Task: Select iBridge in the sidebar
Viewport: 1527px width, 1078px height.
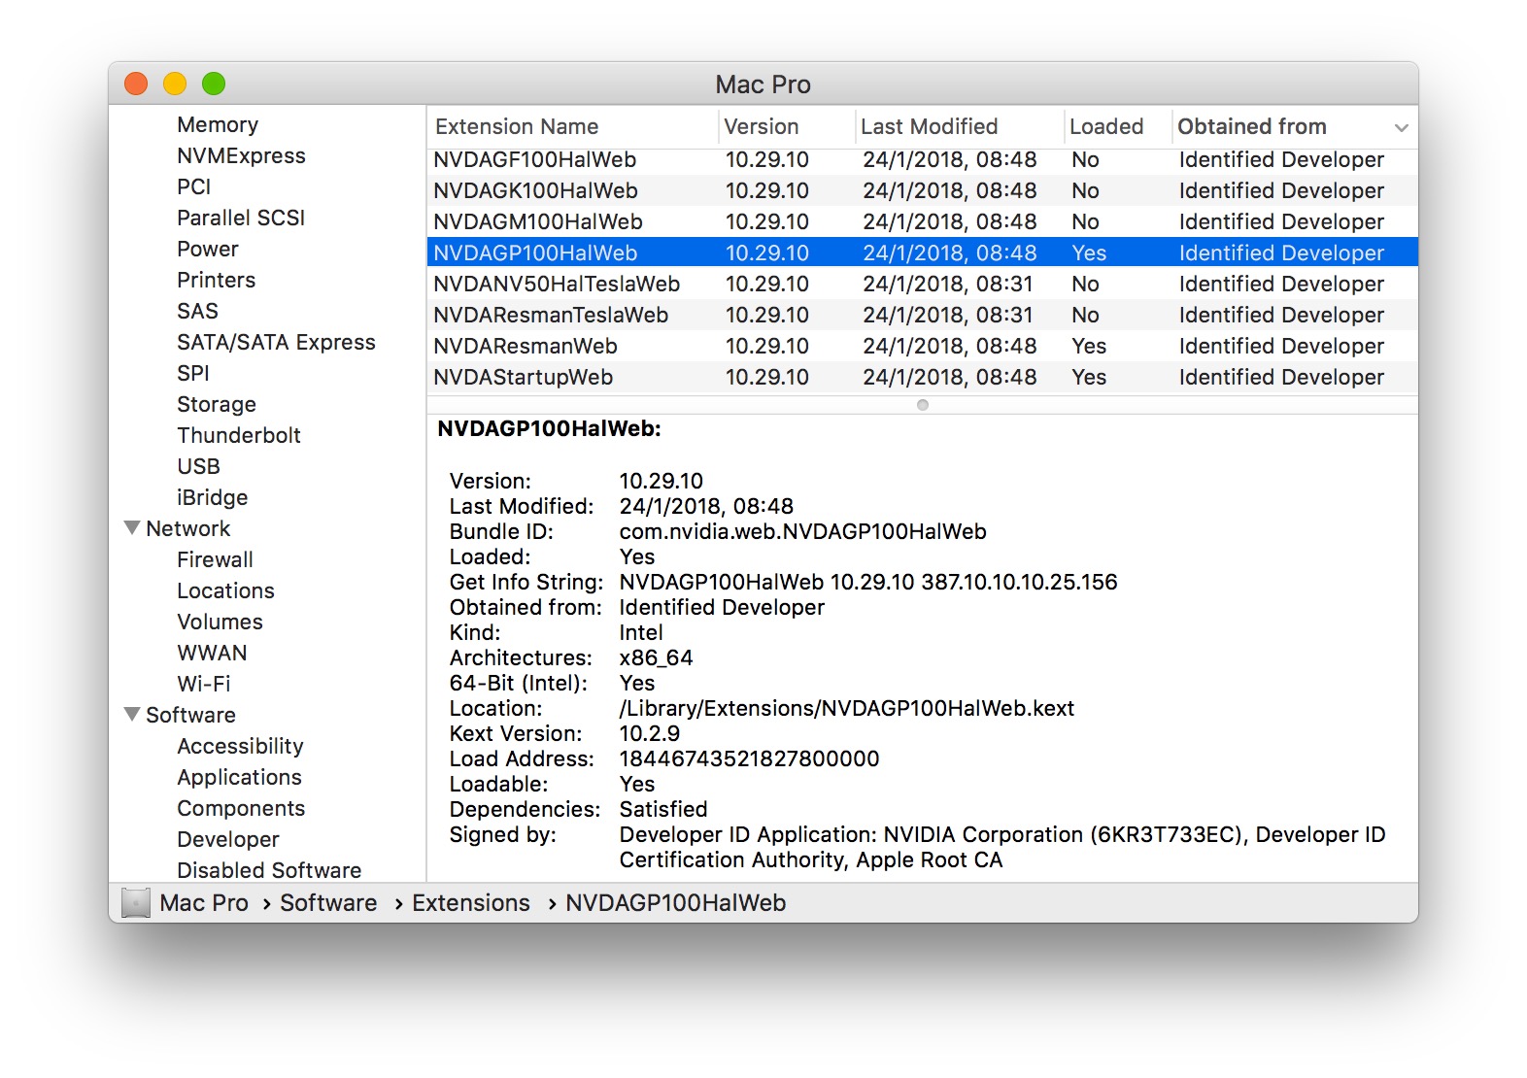Action: click(213, 497)
